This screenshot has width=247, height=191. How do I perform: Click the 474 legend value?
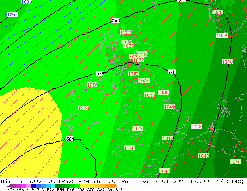click(11, 189)
